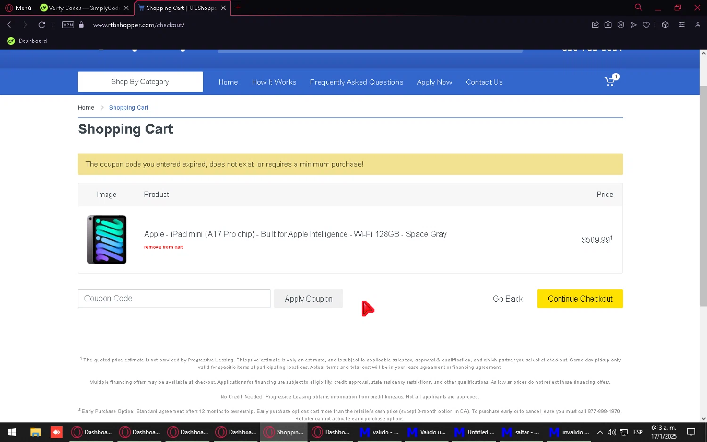
Task: Click the scrollbar down arrow
Action: click(703, 418)
